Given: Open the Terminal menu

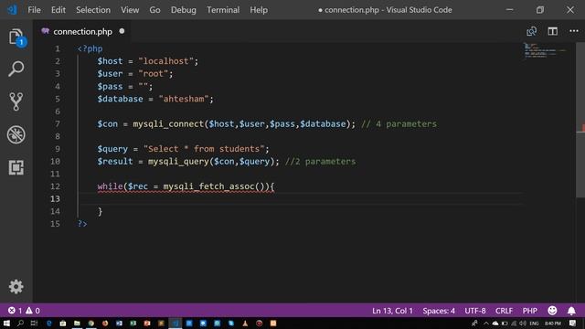Looking at the screenshot, I should 223,10.
